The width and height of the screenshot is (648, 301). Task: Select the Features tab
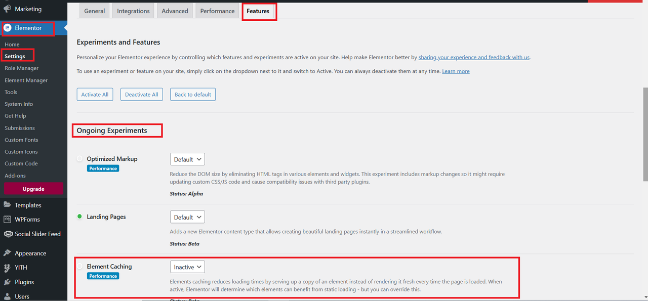pos(258,11)
